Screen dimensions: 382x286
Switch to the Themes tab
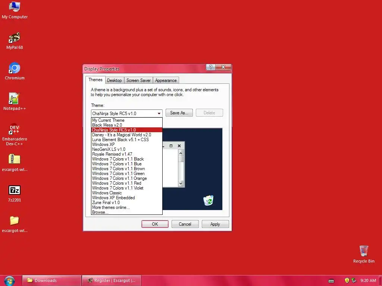[95, 80]
